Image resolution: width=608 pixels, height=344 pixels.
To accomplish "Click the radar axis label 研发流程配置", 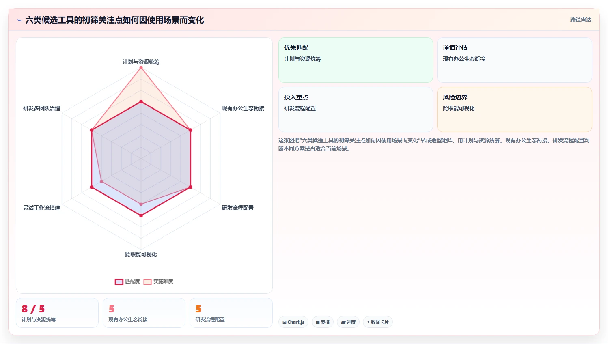I will coord(237,208).
